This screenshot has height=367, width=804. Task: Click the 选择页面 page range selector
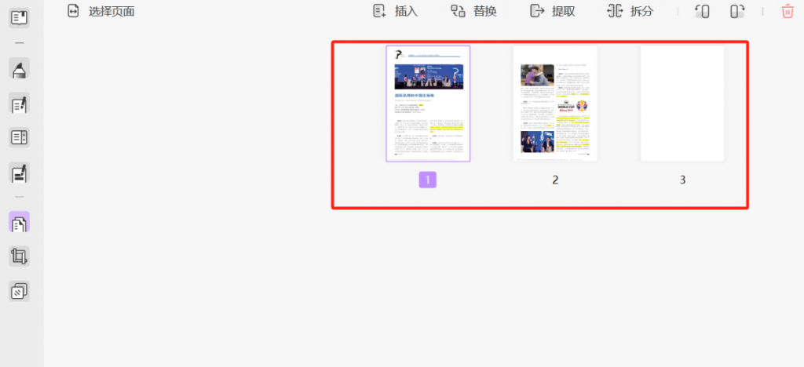(100, 11)
